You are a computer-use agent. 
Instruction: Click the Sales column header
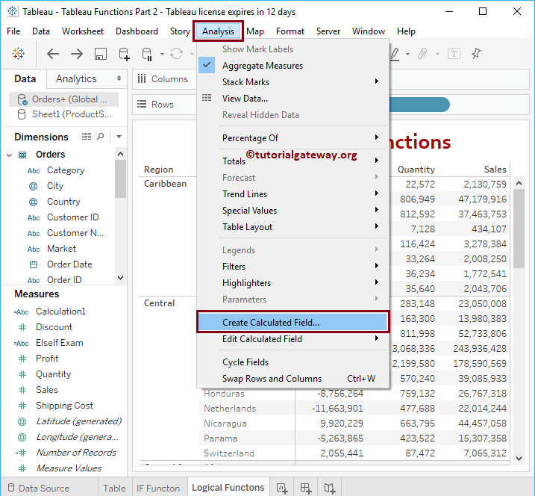(x=495, y=170)
